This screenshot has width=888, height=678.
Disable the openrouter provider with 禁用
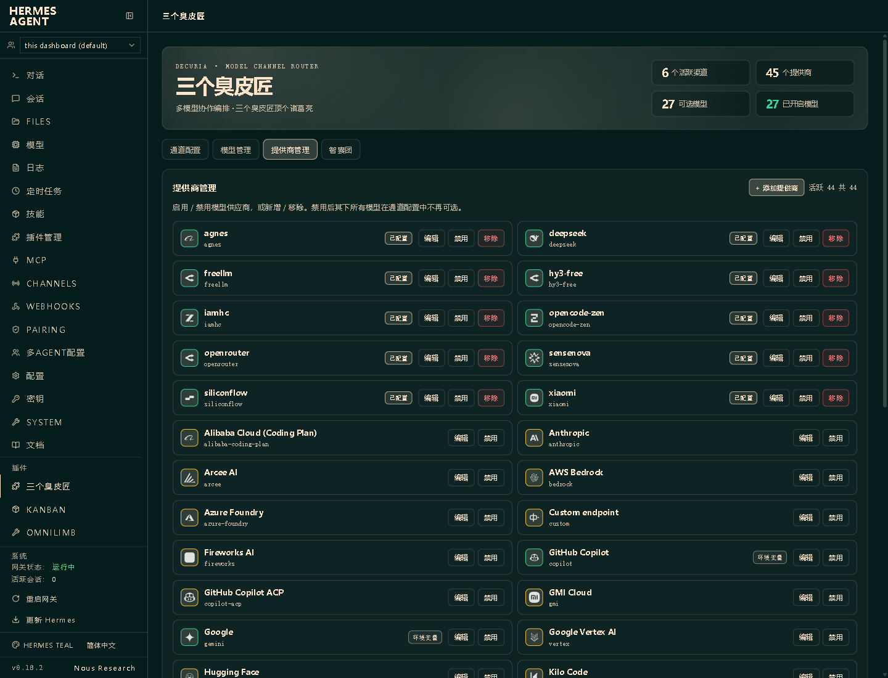pyautogui.click(x=461, y=358)
